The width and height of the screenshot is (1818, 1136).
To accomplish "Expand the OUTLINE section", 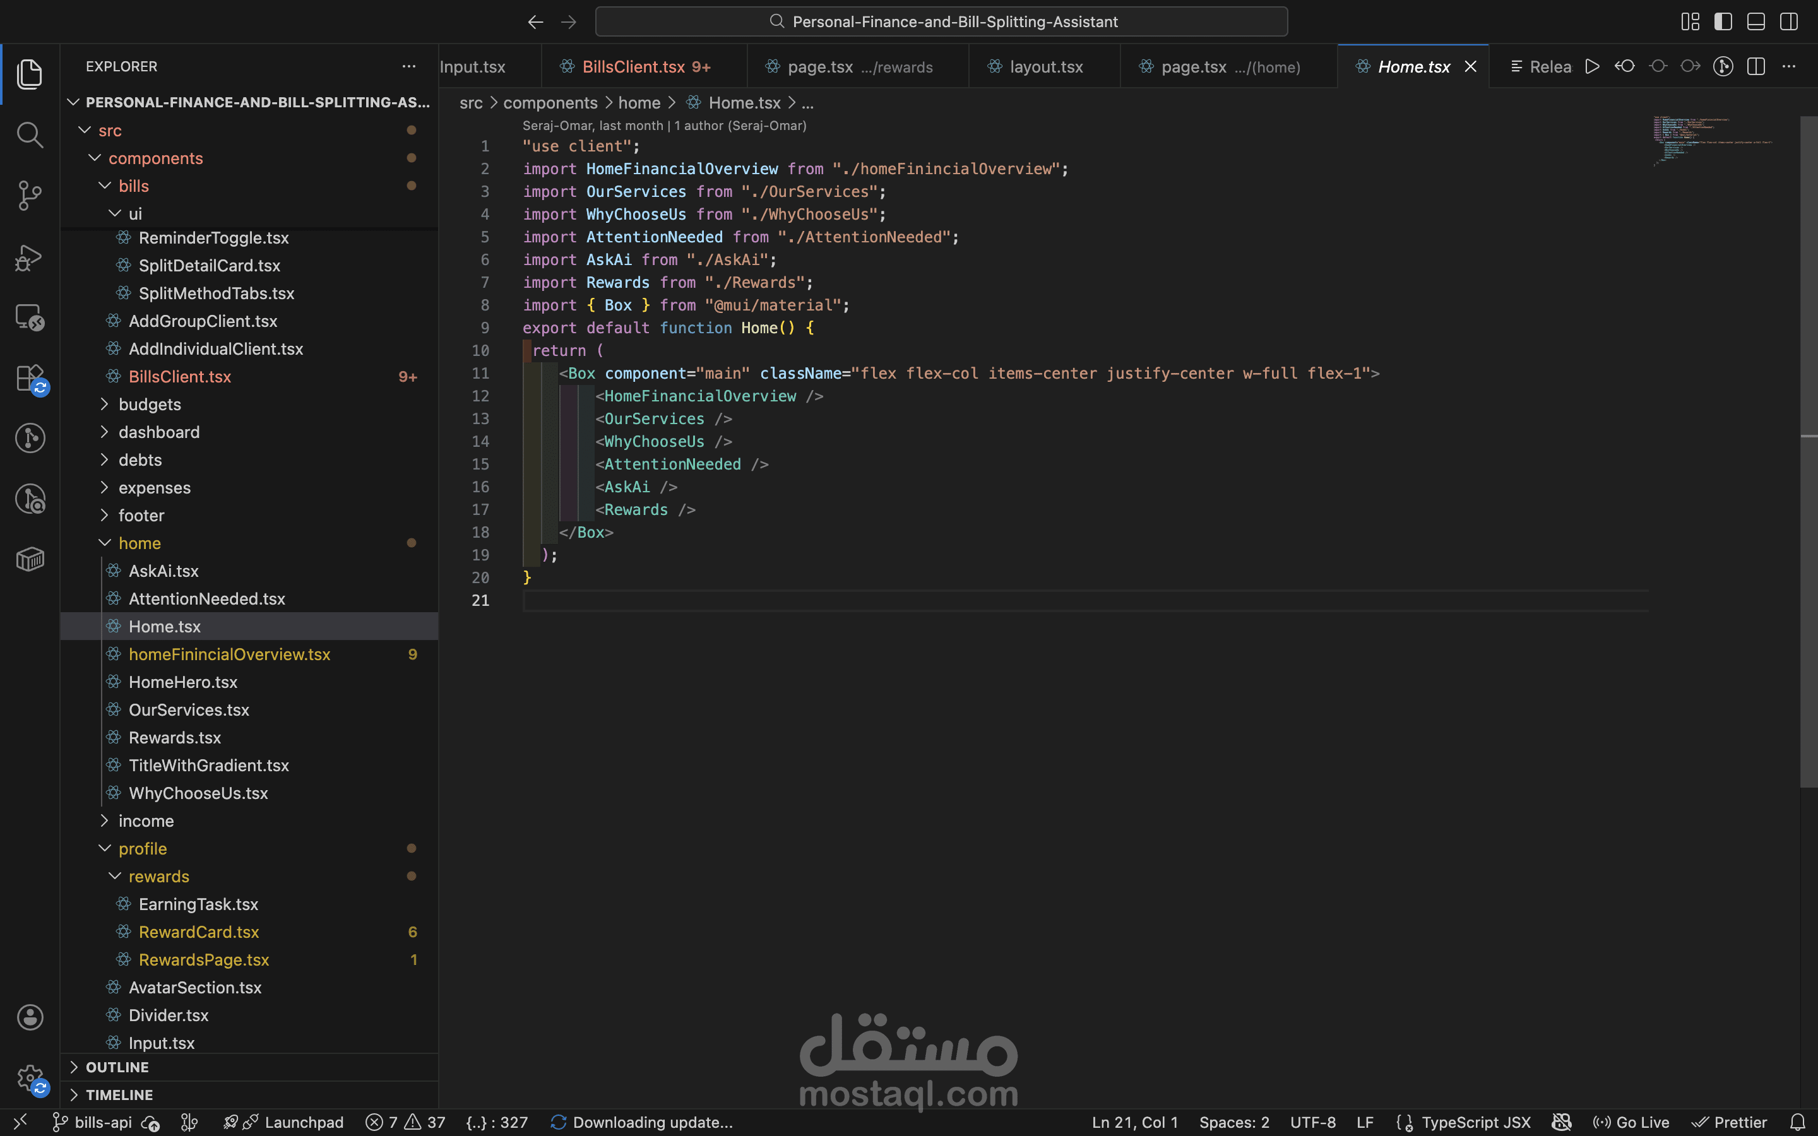I will (116, 1067).
